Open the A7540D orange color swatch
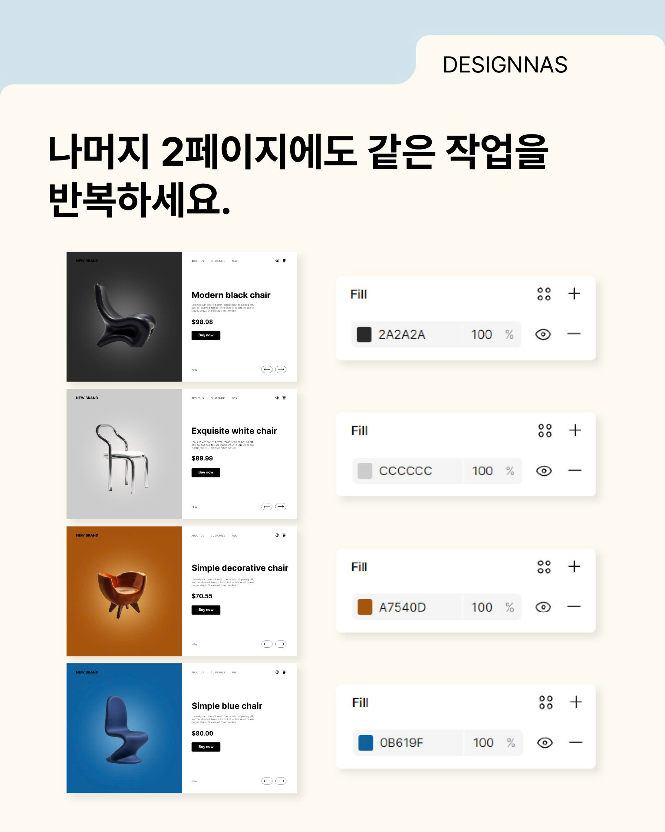Viewport: 665px width, 832px height. tap(365, 607)
